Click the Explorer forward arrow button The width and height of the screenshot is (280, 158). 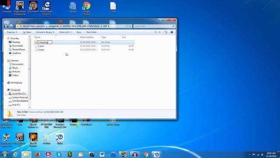point(11,26)
